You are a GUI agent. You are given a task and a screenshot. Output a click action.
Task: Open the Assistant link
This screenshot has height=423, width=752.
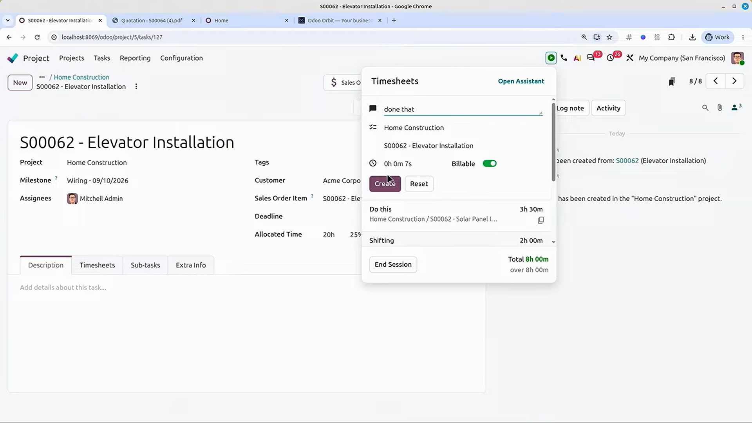(521, 81)
